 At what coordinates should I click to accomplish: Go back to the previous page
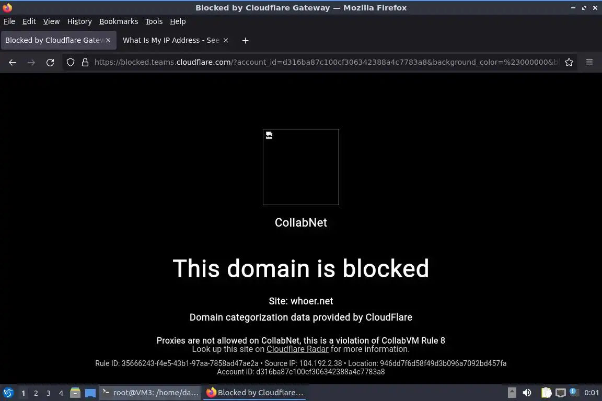pos(13,63)
